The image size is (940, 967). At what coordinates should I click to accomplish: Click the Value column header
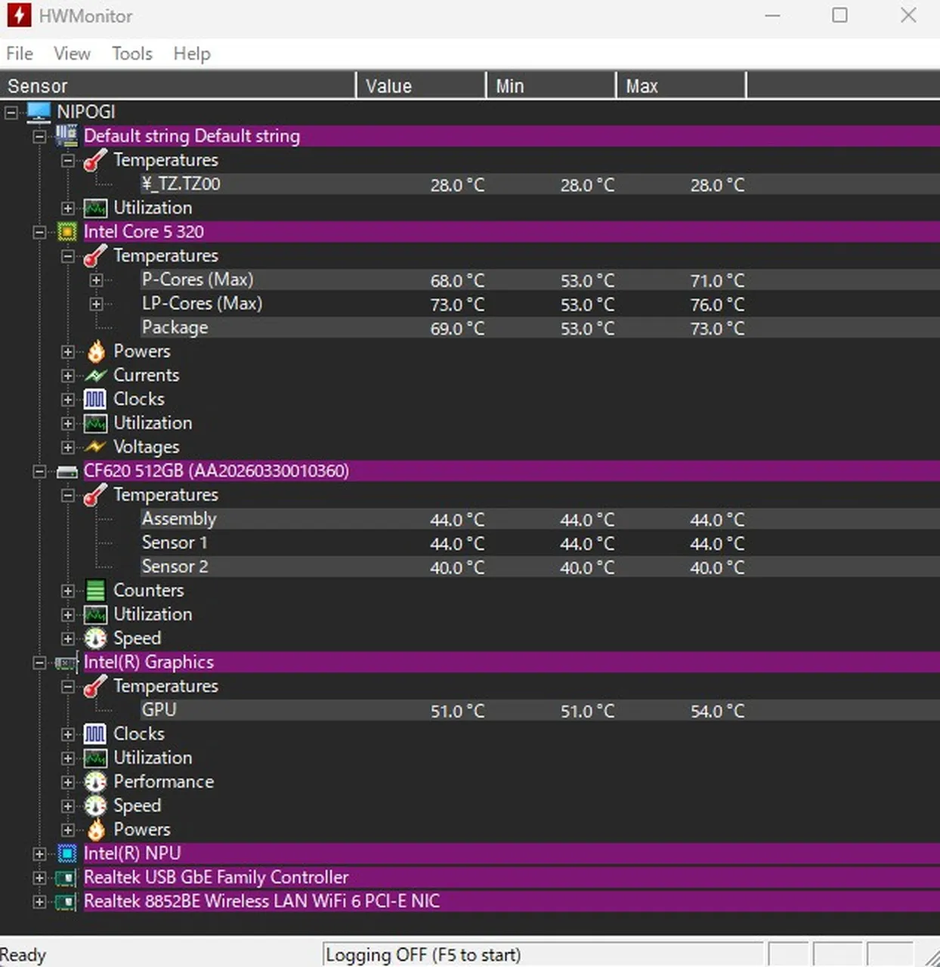(x=421, y=85)
